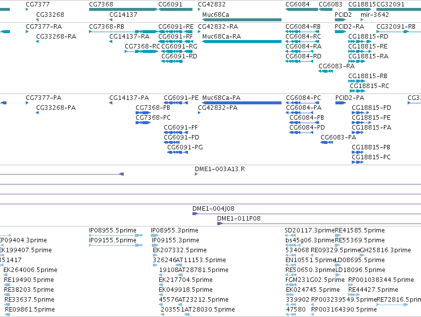The height and width of the screenshot is (317, 421).
Task: Select protein CG14137-PA
Action: pyautogui.click(x=111, y=103)
